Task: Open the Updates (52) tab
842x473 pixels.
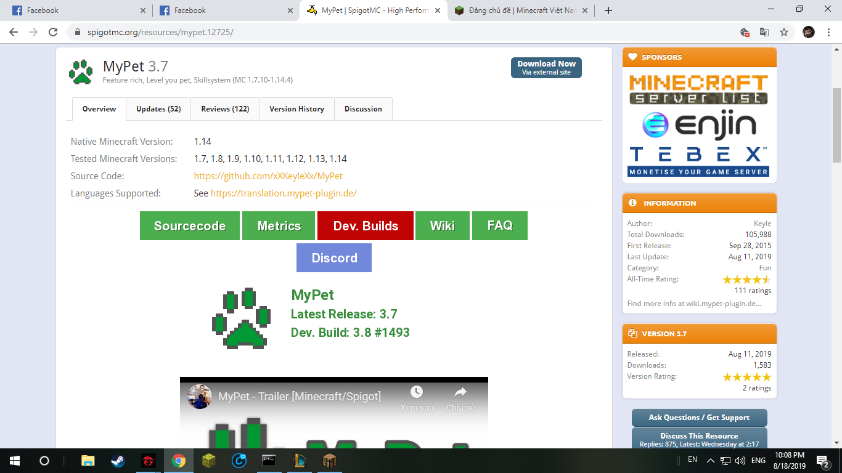Action: (158, 109)
